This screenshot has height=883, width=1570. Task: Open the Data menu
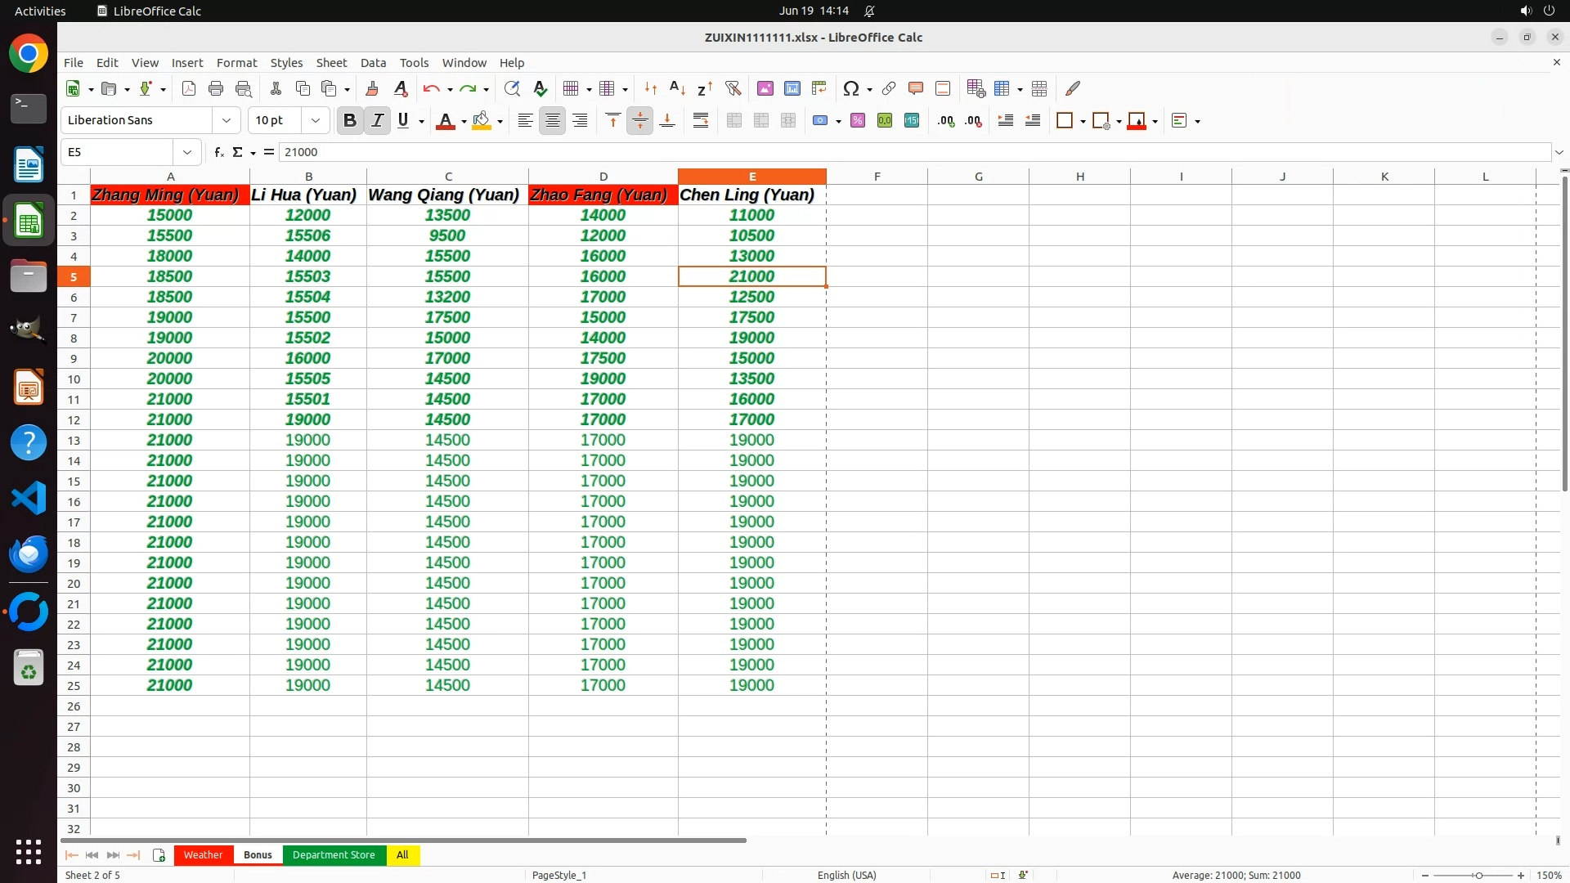click(373, 62)
